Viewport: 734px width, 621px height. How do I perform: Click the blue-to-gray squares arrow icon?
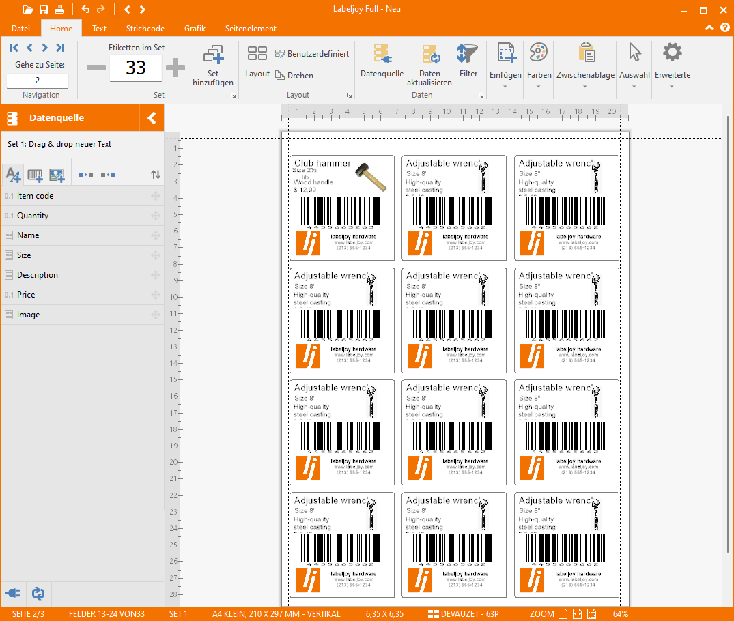[x=85, y=175]
